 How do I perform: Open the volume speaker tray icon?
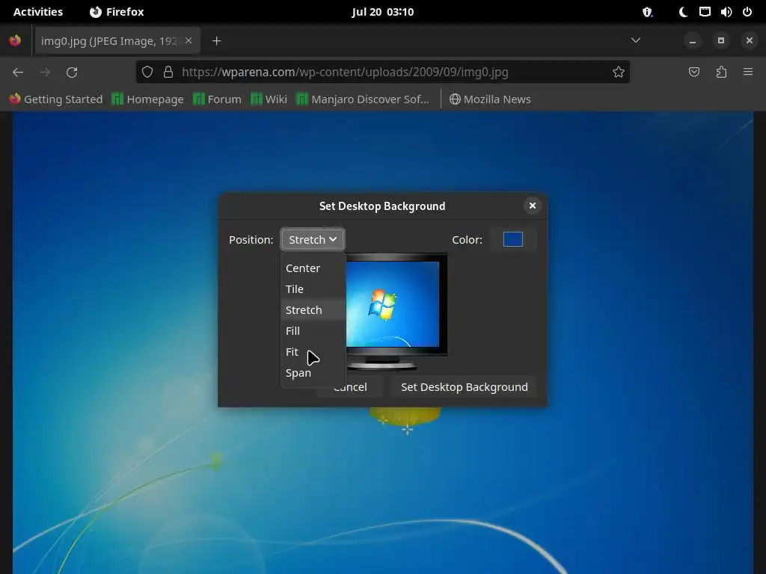pos(726,12)
